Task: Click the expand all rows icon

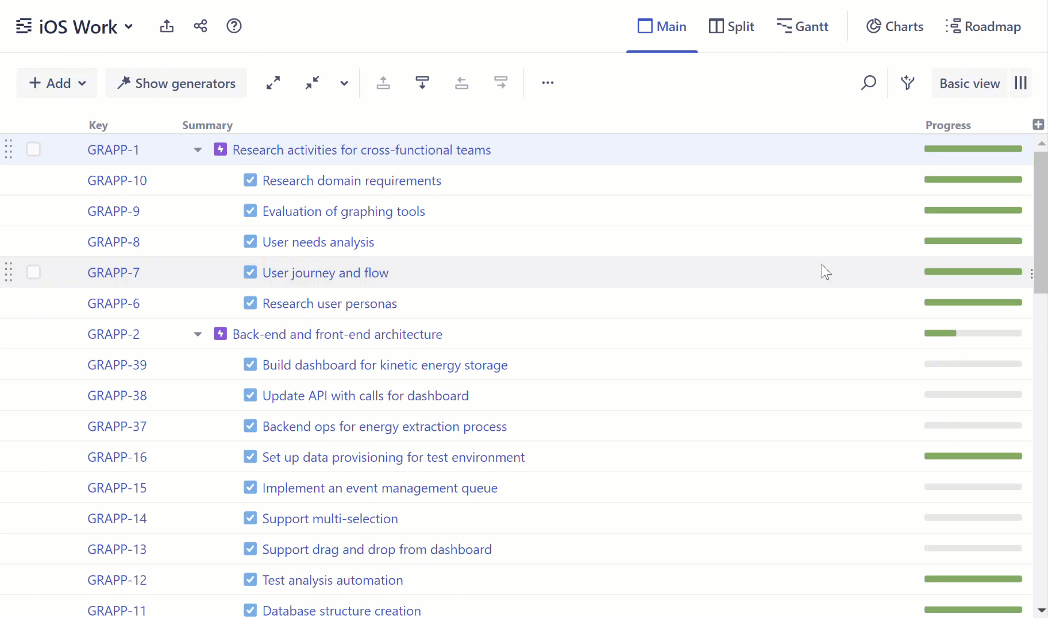Action: pyautogui.click(x=273, y=83)
